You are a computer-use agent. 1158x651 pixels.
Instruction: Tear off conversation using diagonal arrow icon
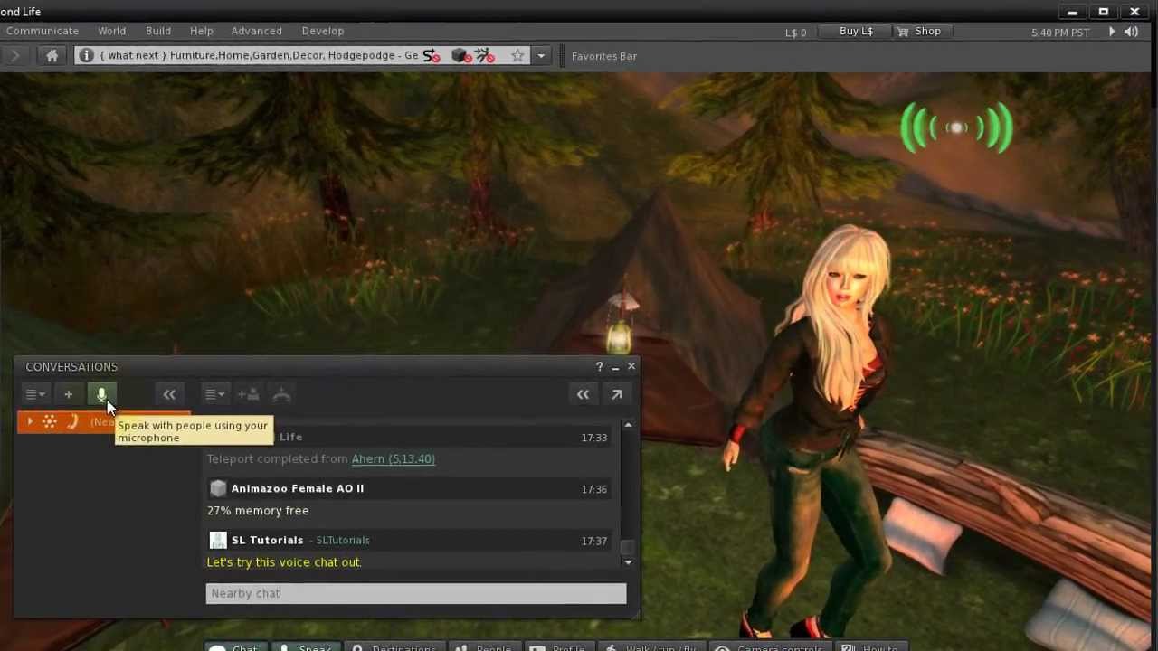click(617, 394)
